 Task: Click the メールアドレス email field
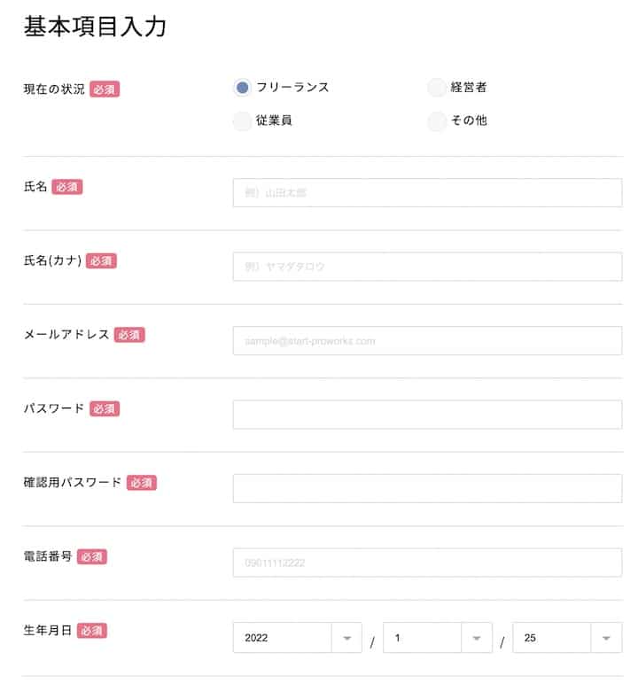[427, 341]
